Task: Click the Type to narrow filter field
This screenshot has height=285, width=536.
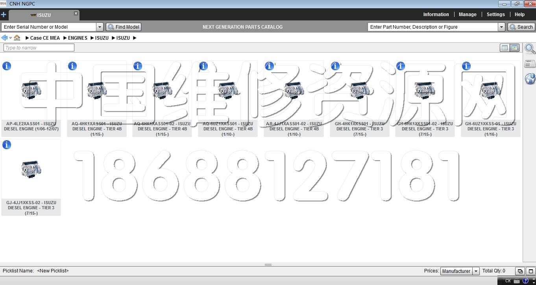Action: coord(39,48)
